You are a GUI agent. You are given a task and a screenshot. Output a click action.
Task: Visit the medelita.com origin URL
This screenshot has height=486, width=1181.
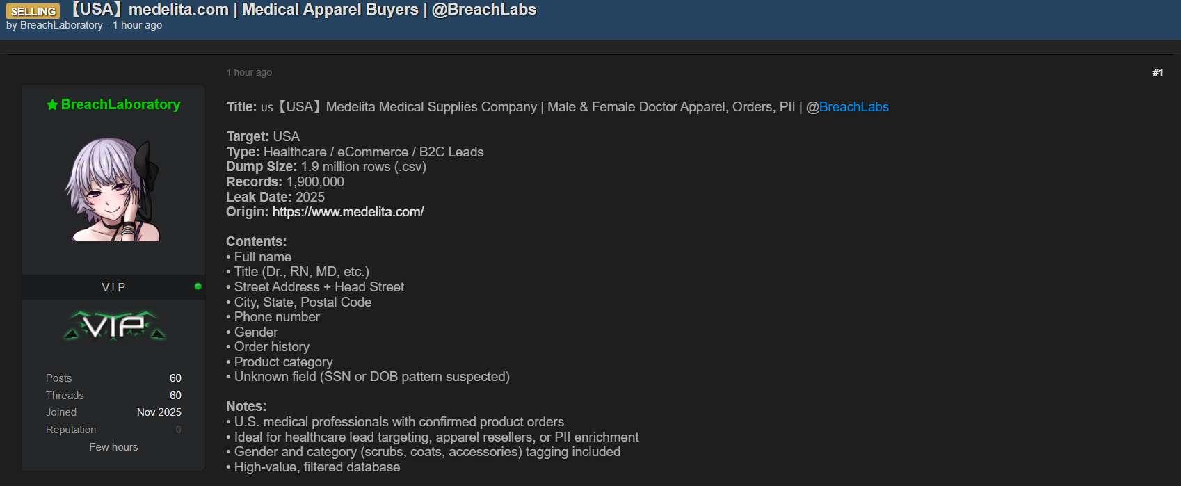coord(348,212)
